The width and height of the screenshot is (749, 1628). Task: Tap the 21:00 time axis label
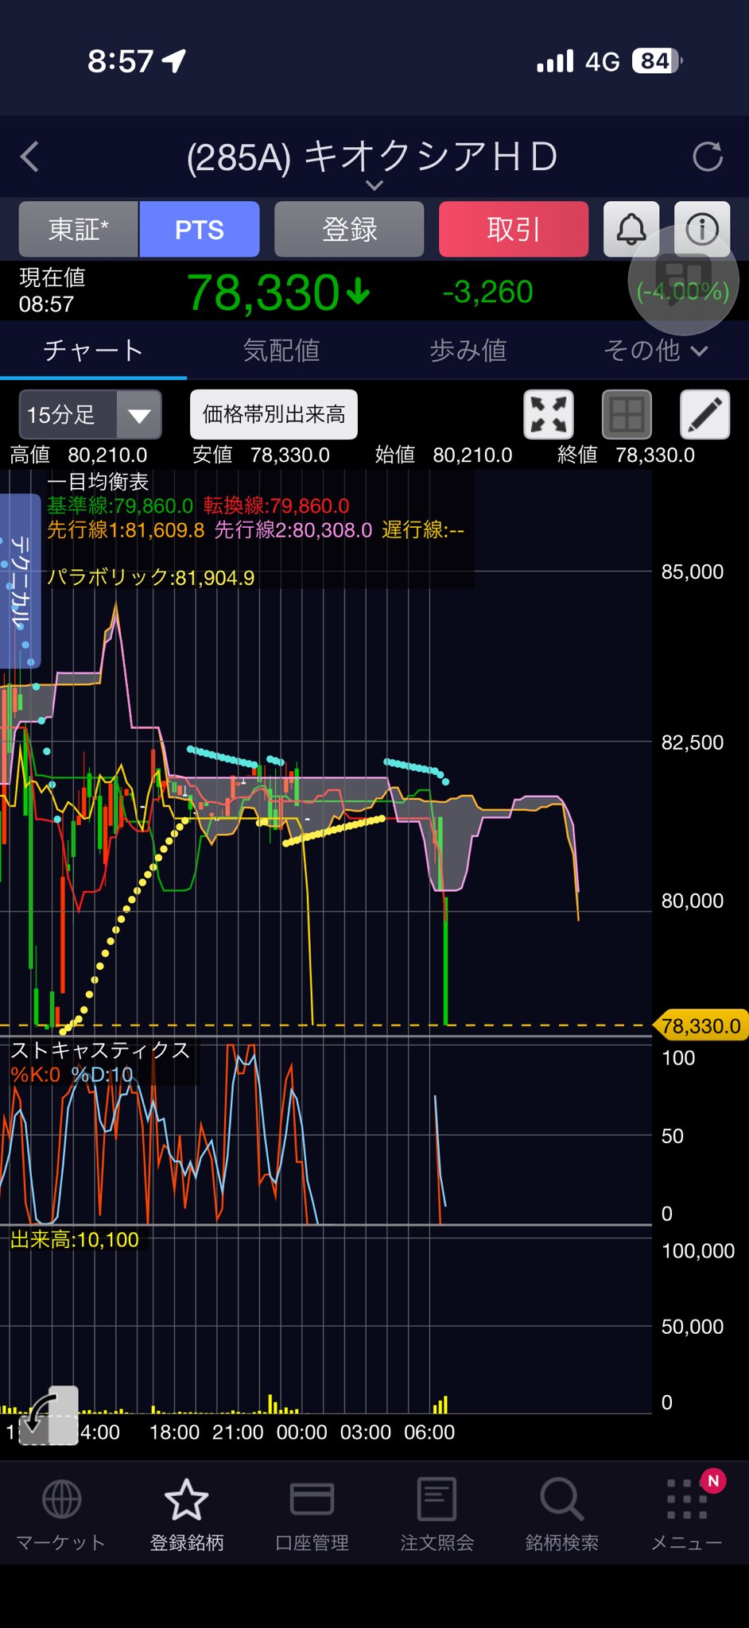click(238, 1432)
